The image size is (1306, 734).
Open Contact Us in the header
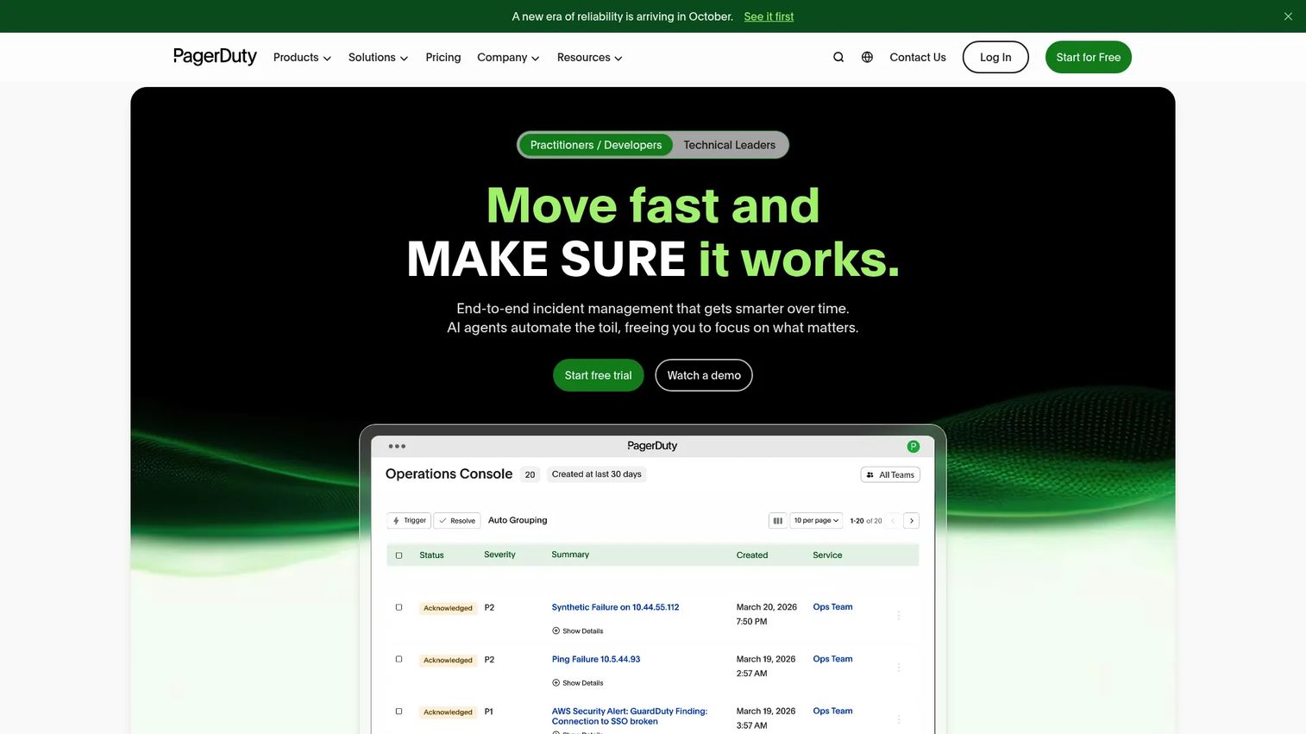pyautogui.click(x=918, y=57)
